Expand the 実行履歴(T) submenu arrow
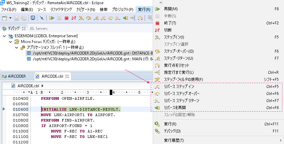The image size is (284, 144). click(280, 140)
